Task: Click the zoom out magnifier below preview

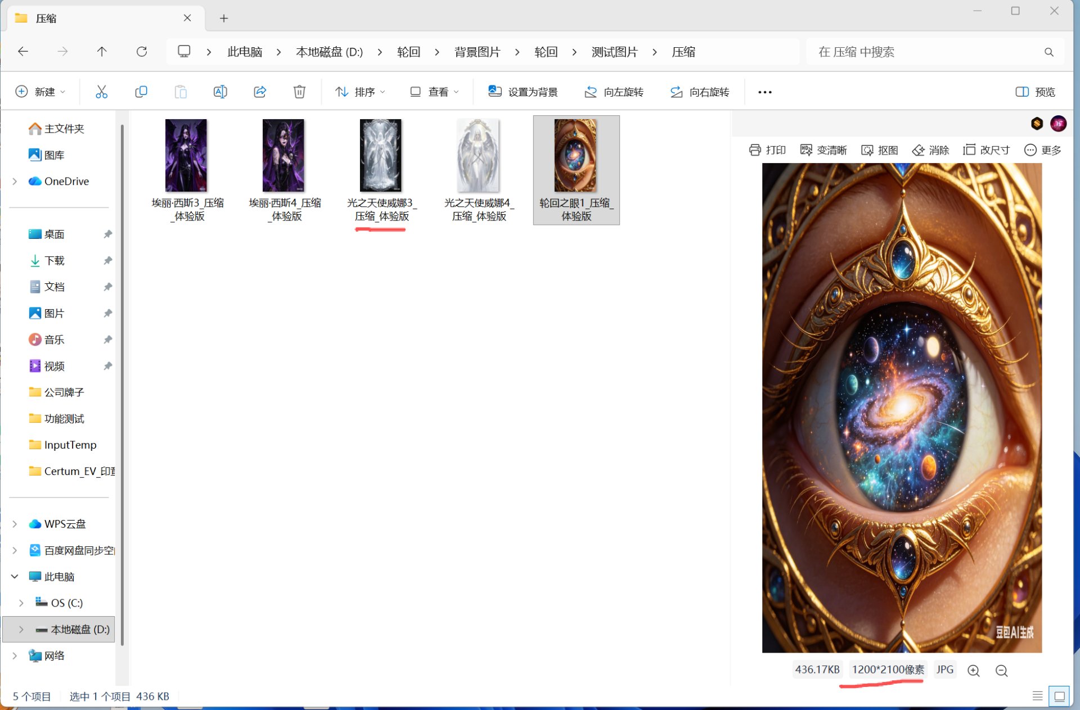Action: 1001,670
